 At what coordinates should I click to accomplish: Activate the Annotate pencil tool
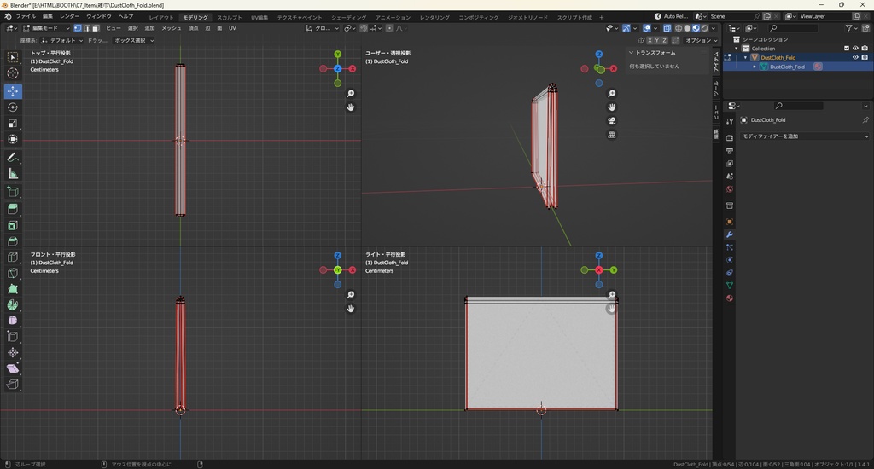click(13, 158)
